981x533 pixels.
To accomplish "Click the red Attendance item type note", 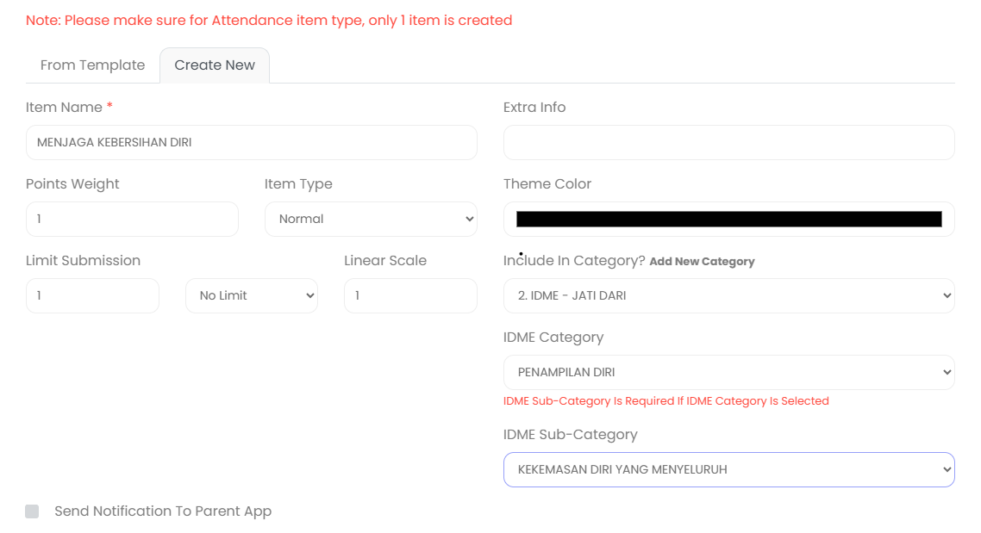I will tap(269, 20).
